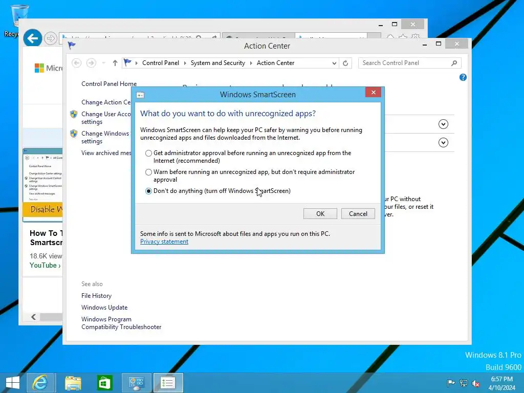Select 'Get administrator approval' radio option

point(148,153)
